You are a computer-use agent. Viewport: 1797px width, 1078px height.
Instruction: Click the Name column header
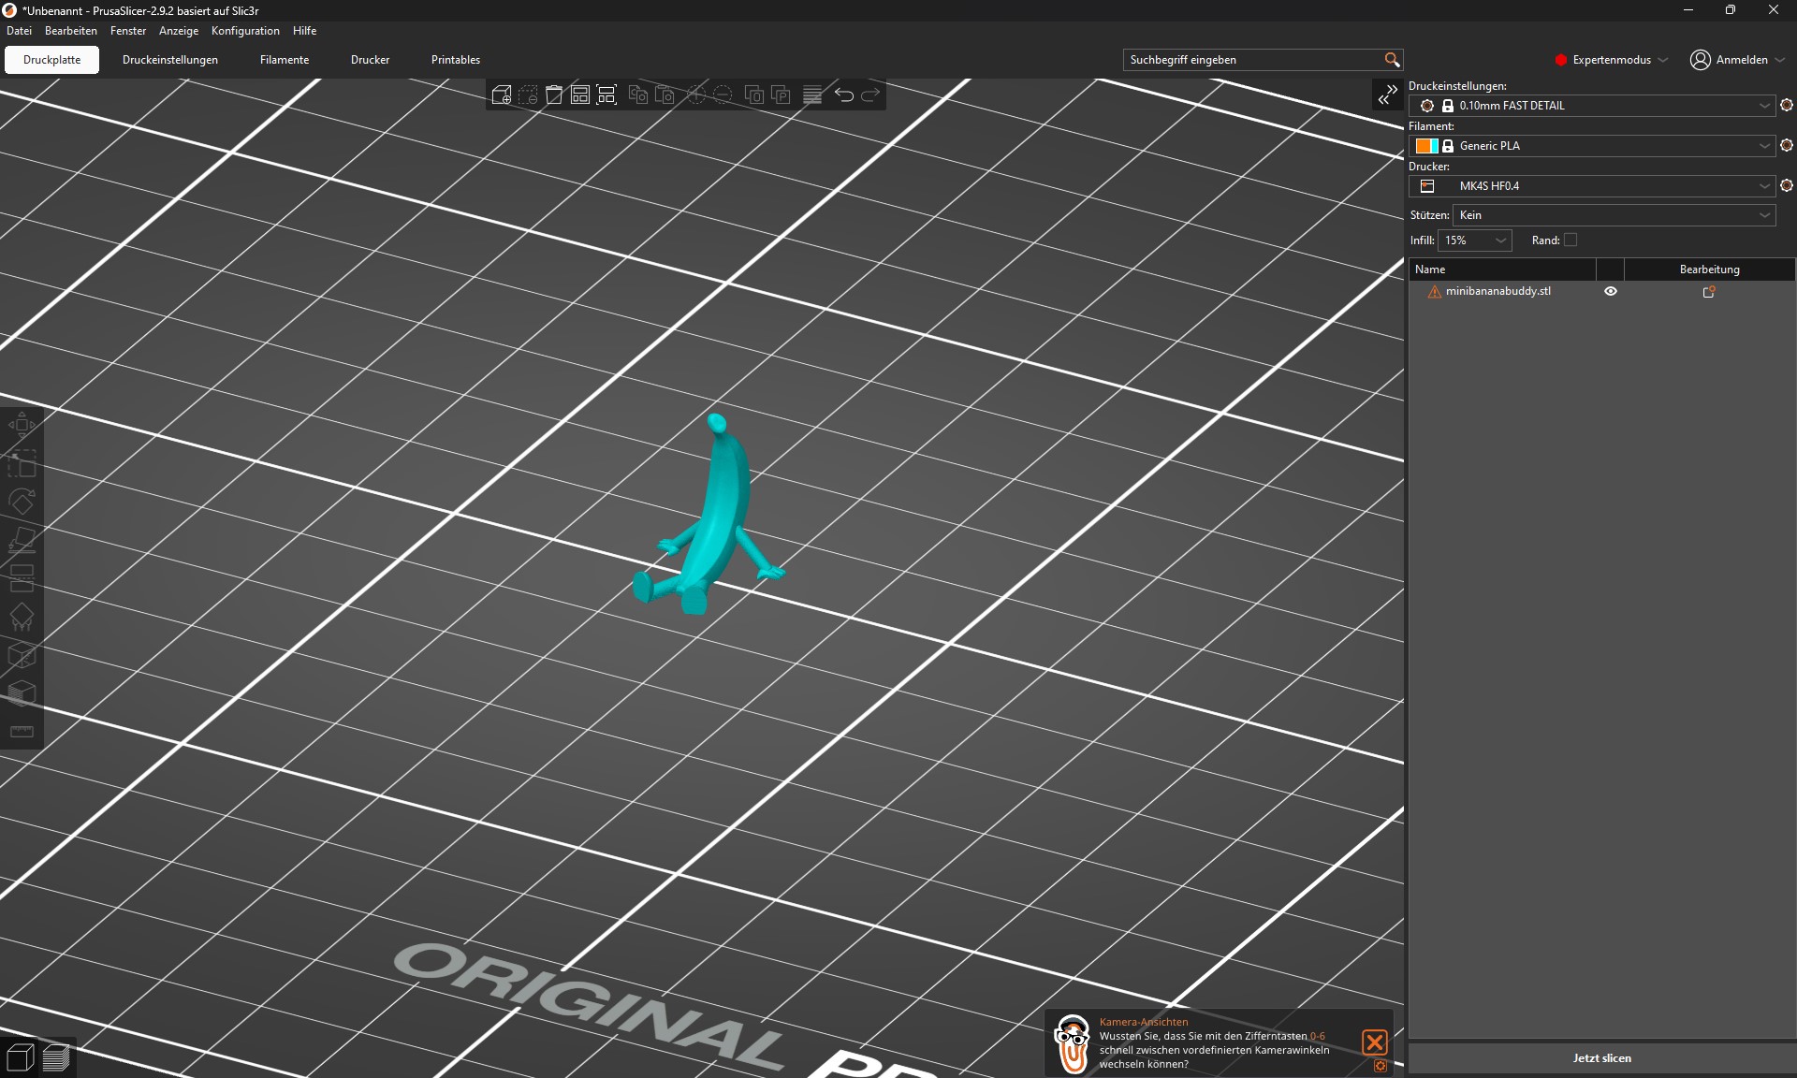click(x=1502, y=269)
